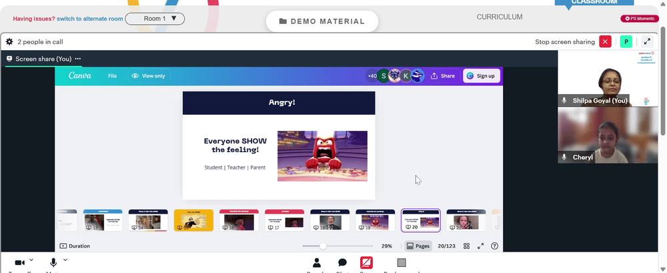Click switch to alternate room link
667x273 pixels.
coord(90,19)
